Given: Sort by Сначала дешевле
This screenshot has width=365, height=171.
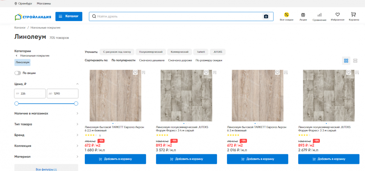Looking at the screenshot, I should pos(152,60).
